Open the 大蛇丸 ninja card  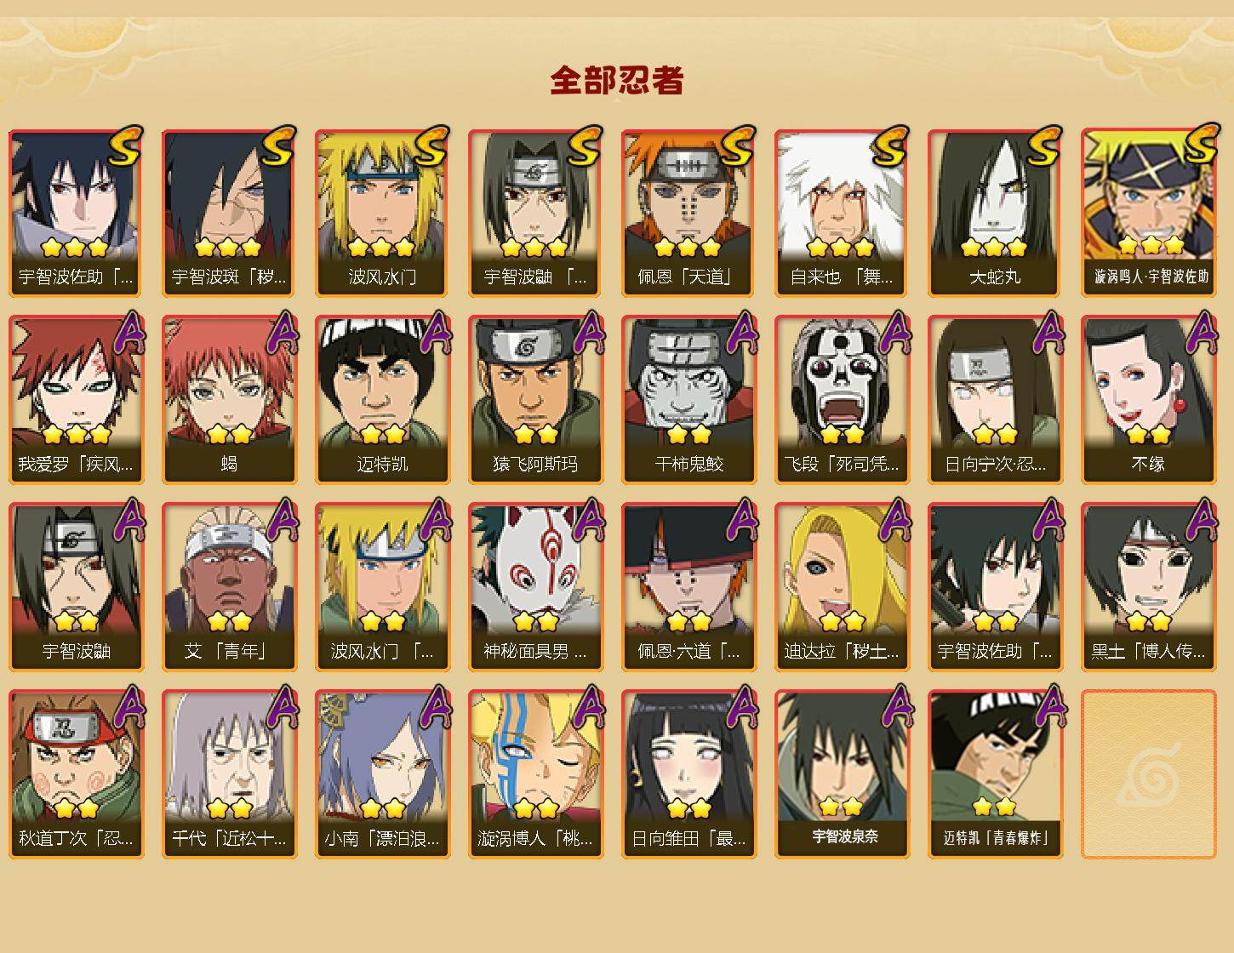coord(995,213)
